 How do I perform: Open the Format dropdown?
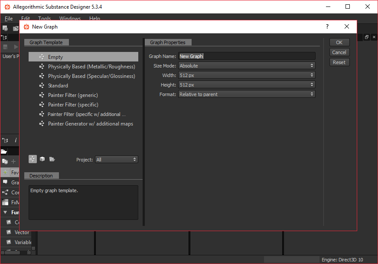[x=247, y=94]
